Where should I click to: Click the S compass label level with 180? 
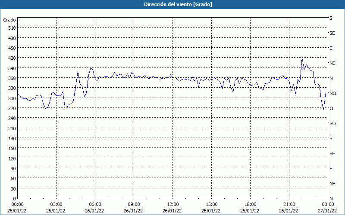pos(331,138)
